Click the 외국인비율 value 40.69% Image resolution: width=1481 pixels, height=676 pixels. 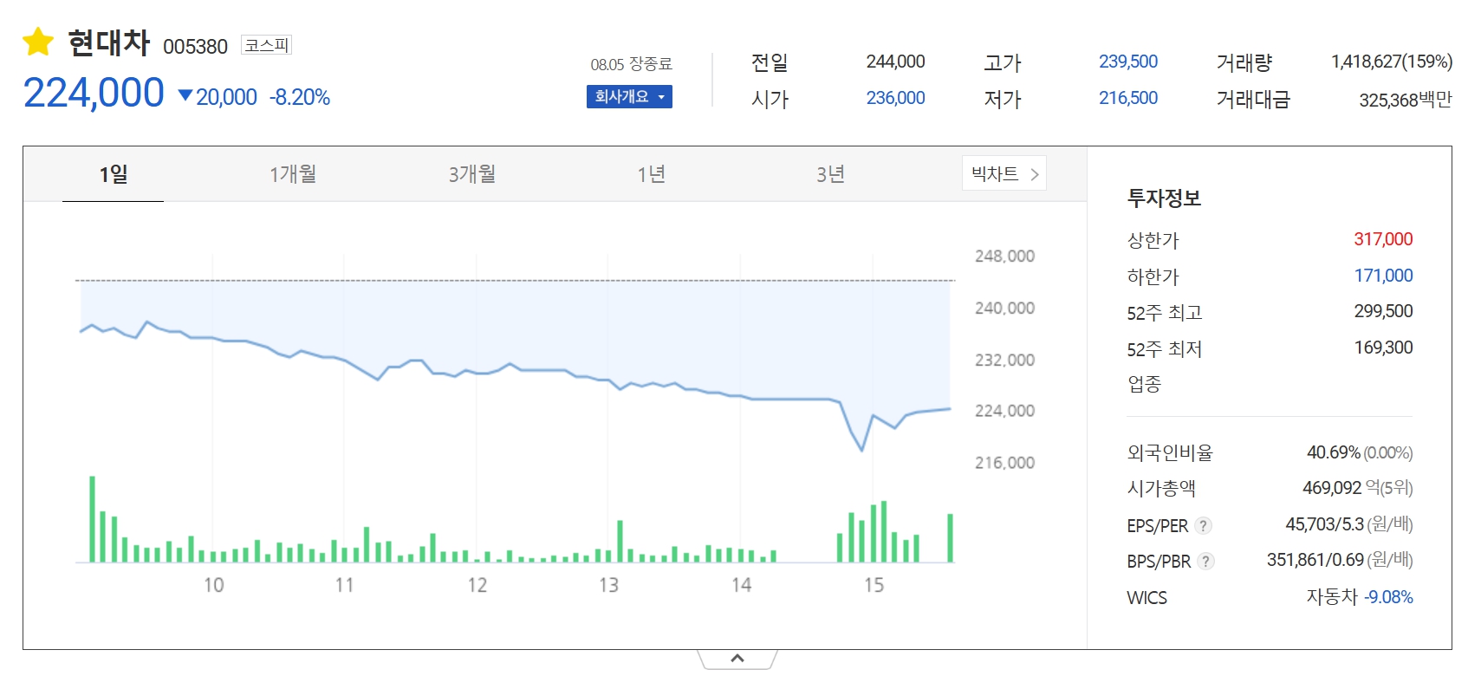pyautogui.click(x=1333, y=452)
